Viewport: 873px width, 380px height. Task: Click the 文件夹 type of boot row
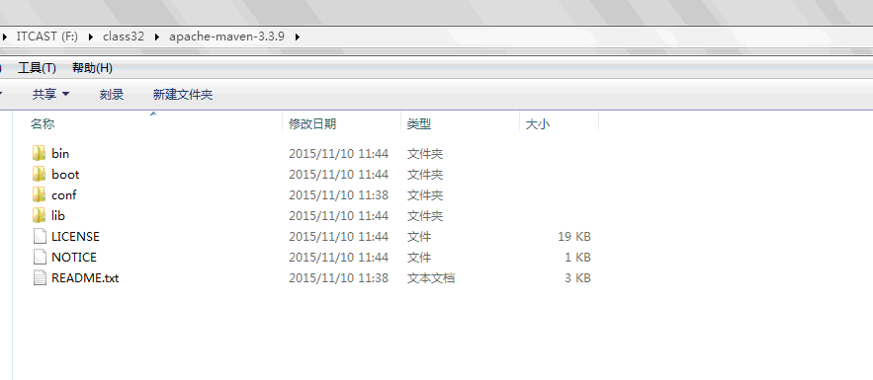pos(425,174)
